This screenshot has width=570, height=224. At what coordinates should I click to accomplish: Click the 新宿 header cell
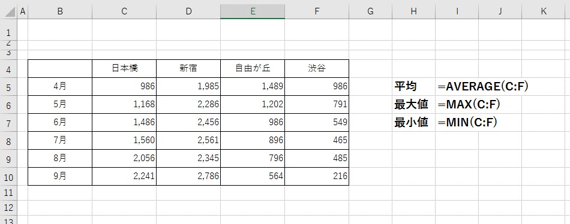[x=188, y=69]
